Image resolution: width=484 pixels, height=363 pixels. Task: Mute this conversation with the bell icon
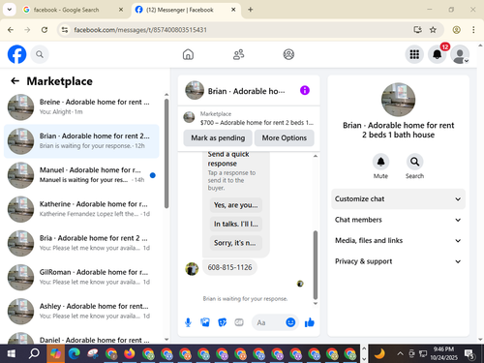pyautogui.click(x=380, y=162)
